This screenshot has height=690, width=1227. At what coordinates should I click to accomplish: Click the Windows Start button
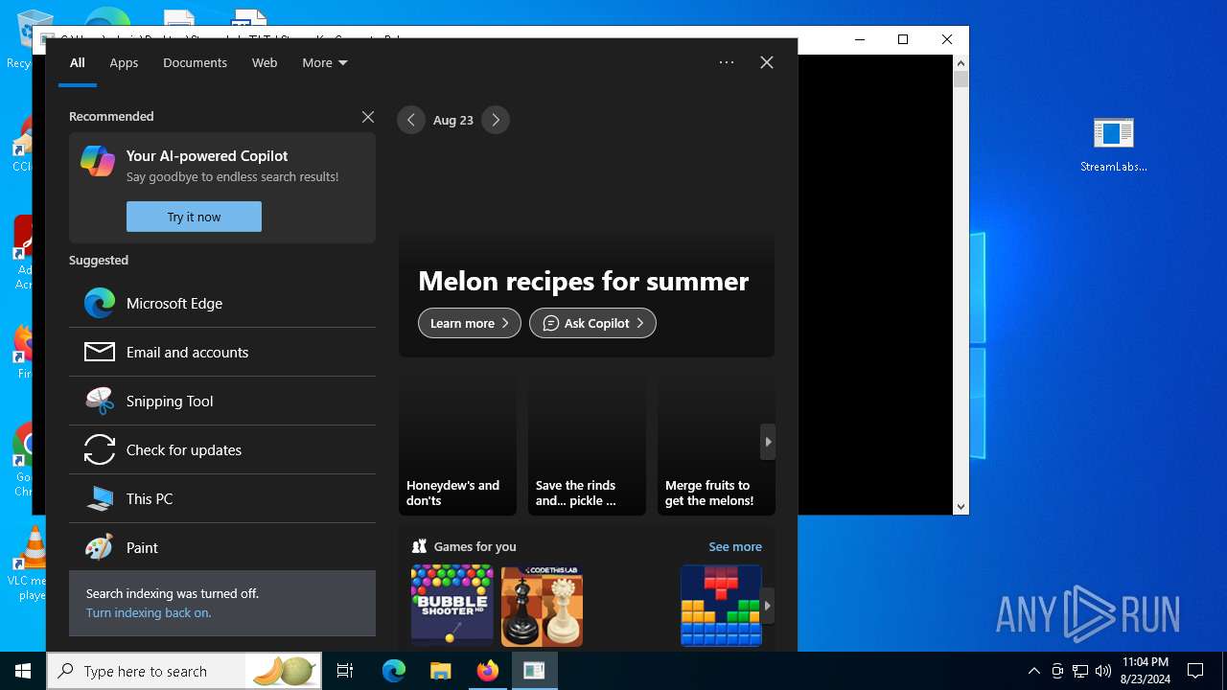(23, 671)
